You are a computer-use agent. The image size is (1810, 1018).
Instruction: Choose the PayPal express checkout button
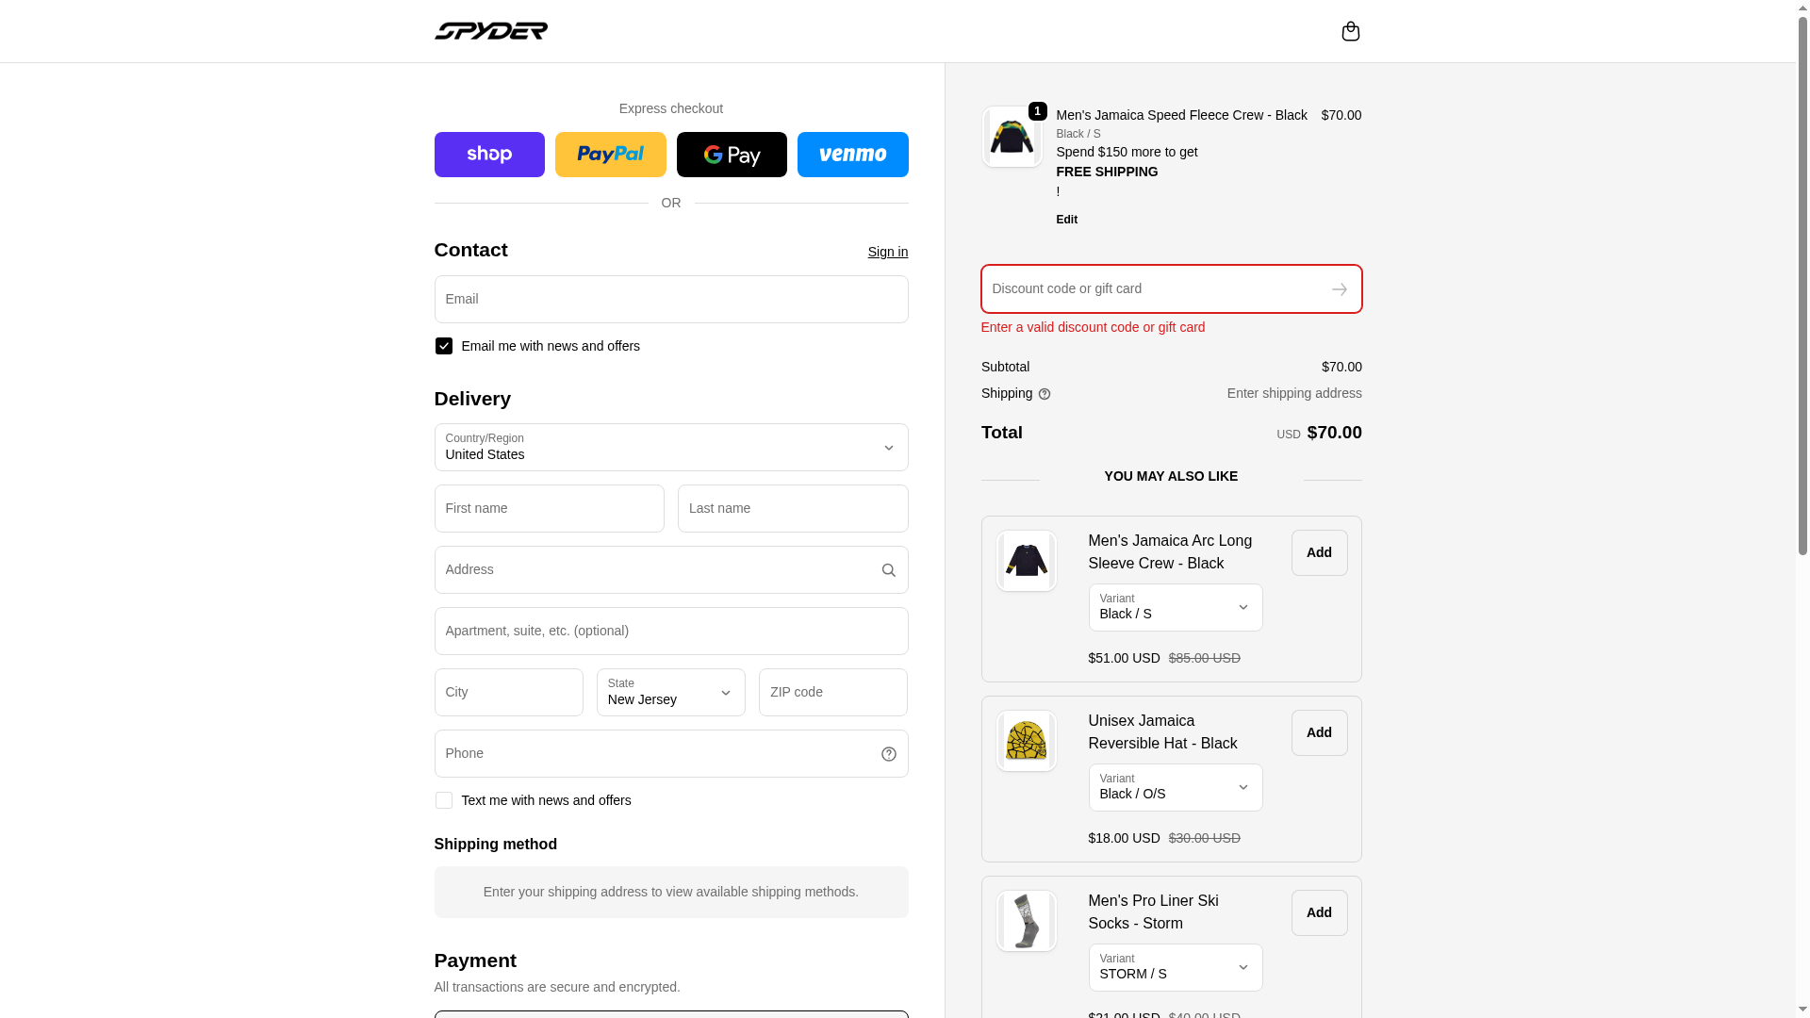(610, 155)
